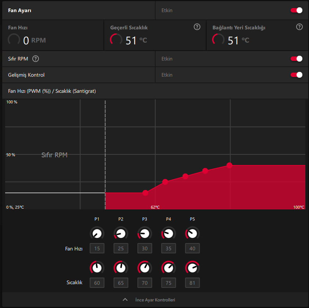Viewport: 309px width, 308px height.
Task: Open help icon for Bağlantı Yeri Sıcaklığı
Action: pos(299,27)
